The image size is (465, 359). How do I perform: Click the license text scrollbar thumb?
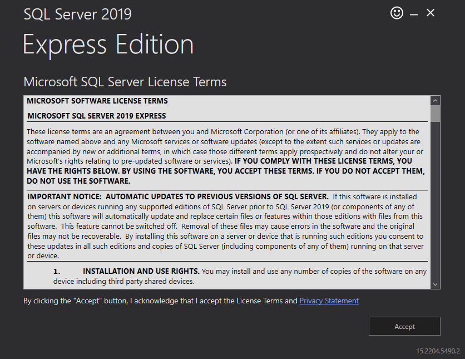pyautogui.click(x=435, y=114)
